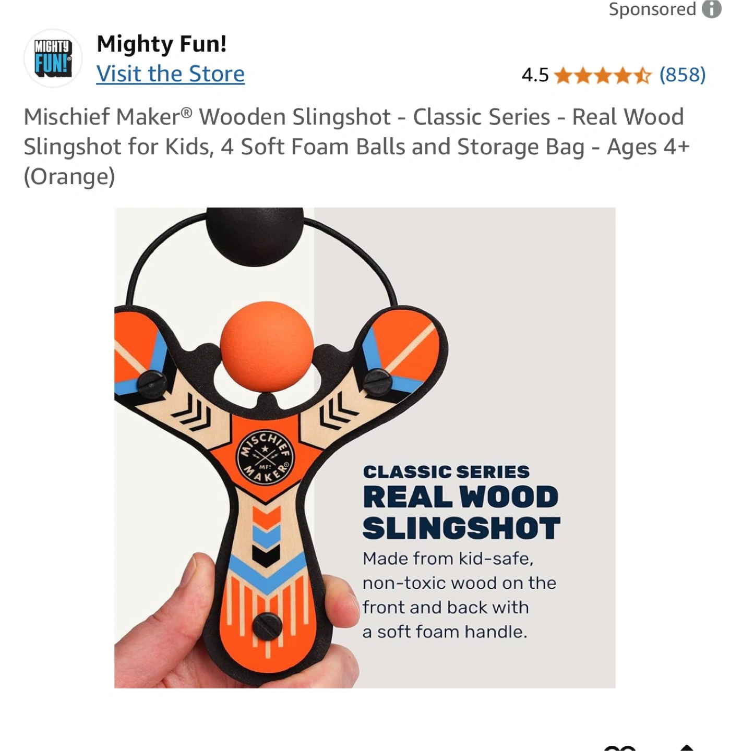The image size is (730, 751).
Task: Visit the Store link
Action: 171,74
